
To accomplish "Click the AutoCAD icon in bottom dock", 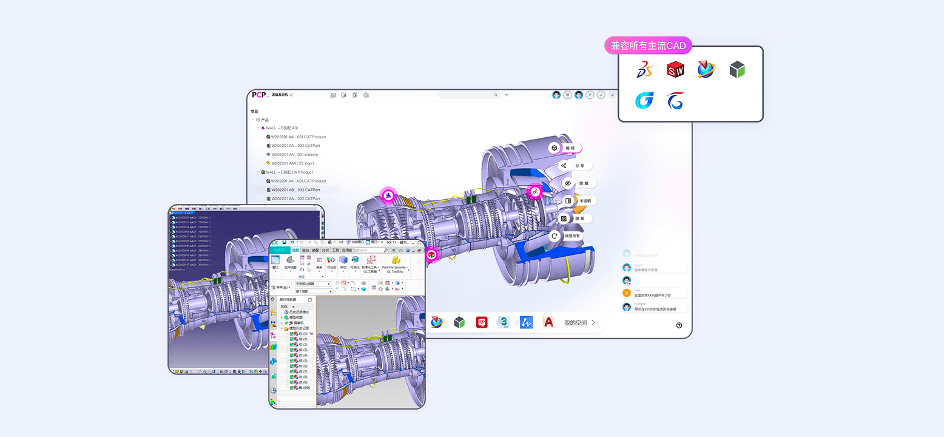I will [548, 323].
